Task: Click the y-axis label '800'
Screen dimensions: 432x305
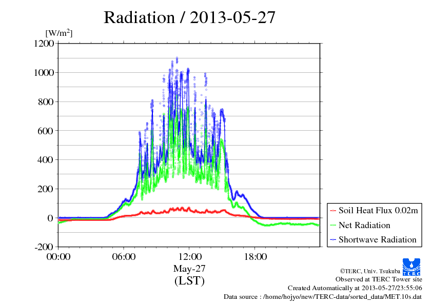Action: pyautogui.click(x=46, y=102)
